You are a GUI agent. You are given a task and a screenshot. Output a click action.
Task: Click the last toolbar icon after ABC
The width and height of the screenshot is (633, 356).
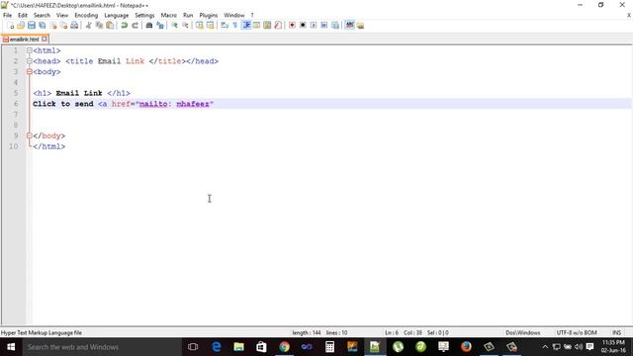(360, 26)
